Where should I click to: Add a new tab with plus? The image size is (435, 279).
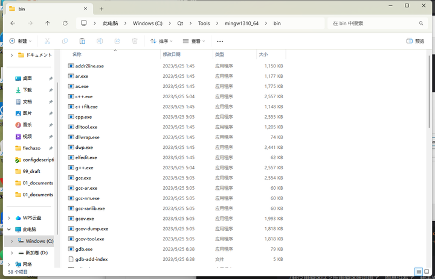point(101,9)
